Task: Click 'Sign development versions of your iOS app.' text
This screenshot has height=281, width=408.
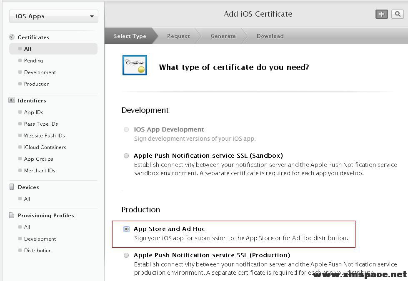Action: (x=195, y=139)
